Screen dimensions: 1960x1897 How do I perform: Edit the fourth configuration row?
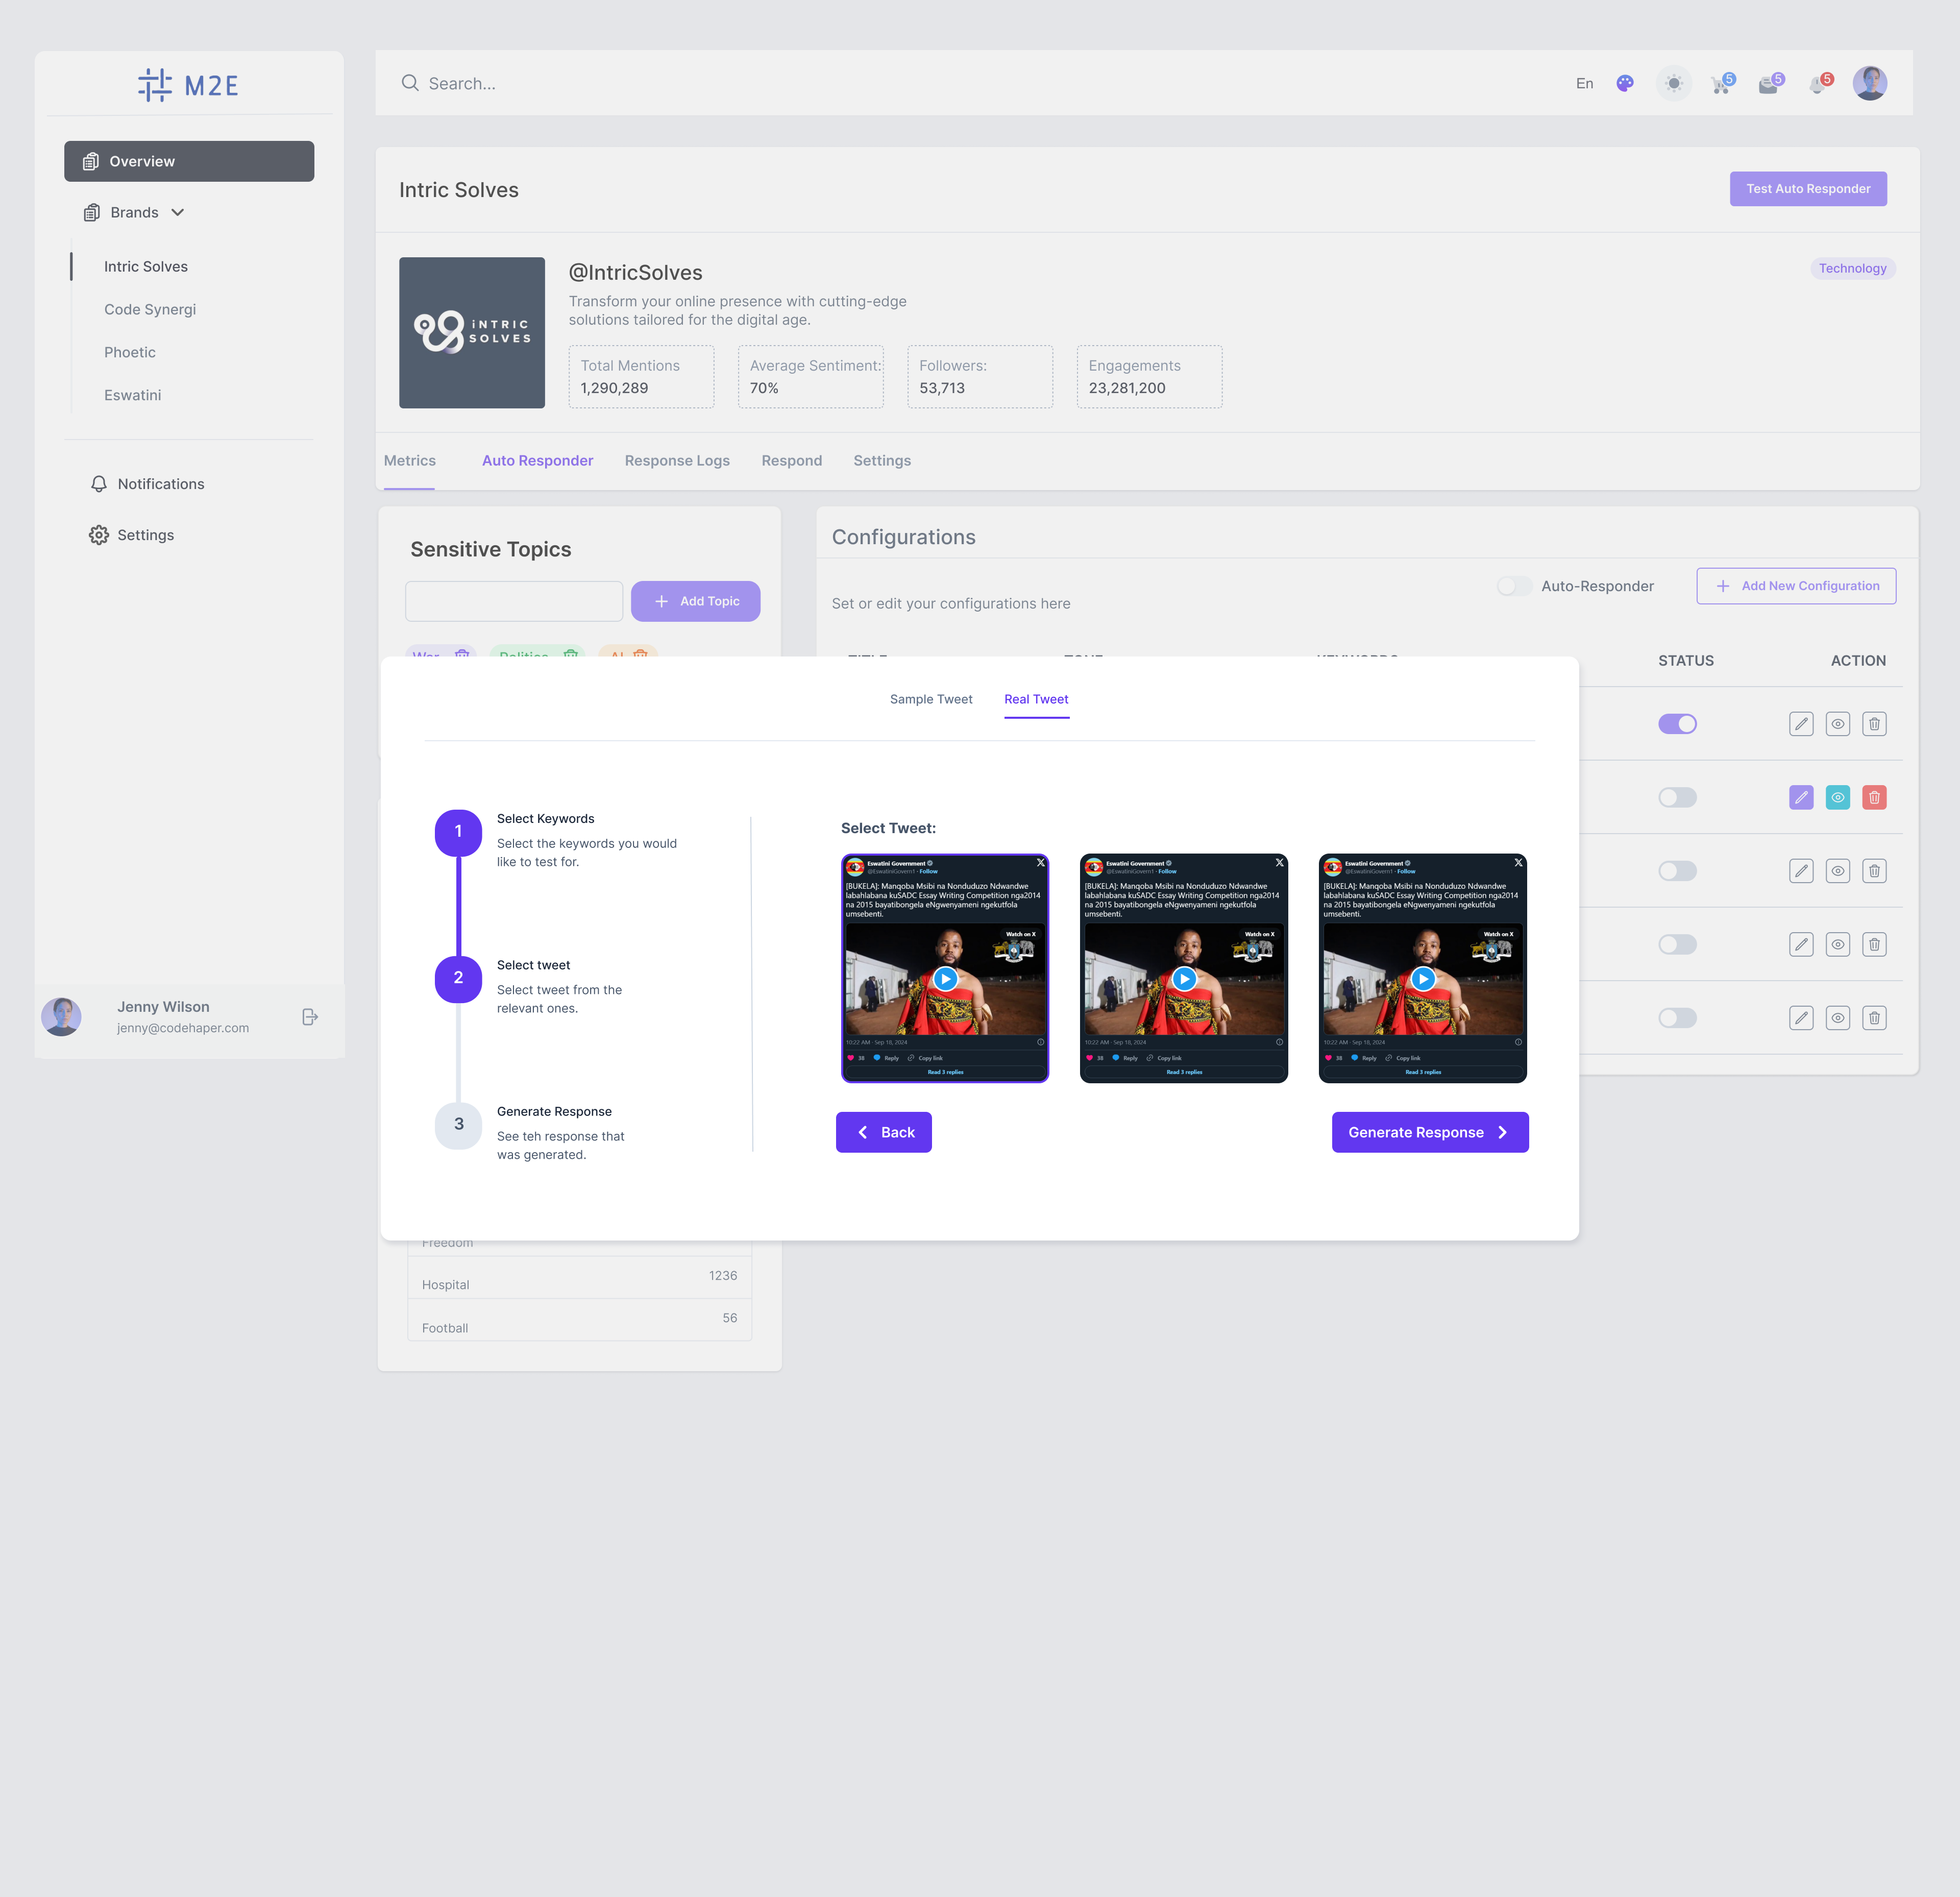[1801, 944]
